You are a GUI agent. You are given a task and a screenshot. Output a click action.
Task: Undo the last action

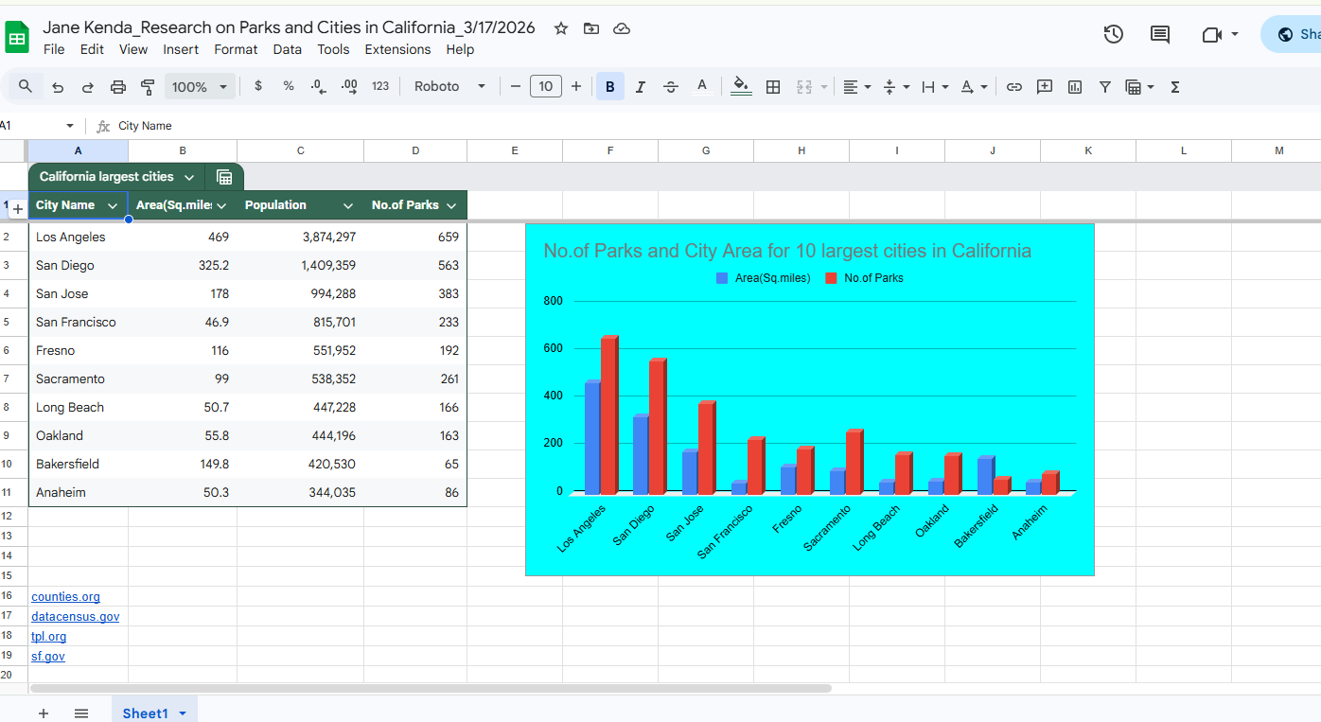pos(58,87)
